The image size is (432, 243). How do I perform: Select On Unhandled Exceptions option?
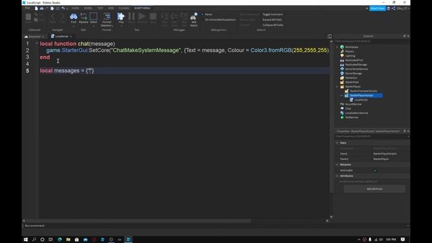[219, 20]
